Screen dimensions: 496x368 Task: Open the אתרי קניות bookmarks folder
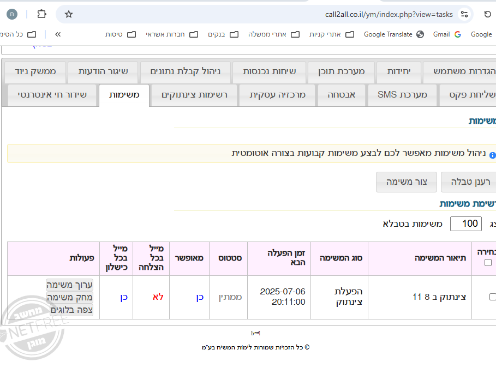coord(332,34)
